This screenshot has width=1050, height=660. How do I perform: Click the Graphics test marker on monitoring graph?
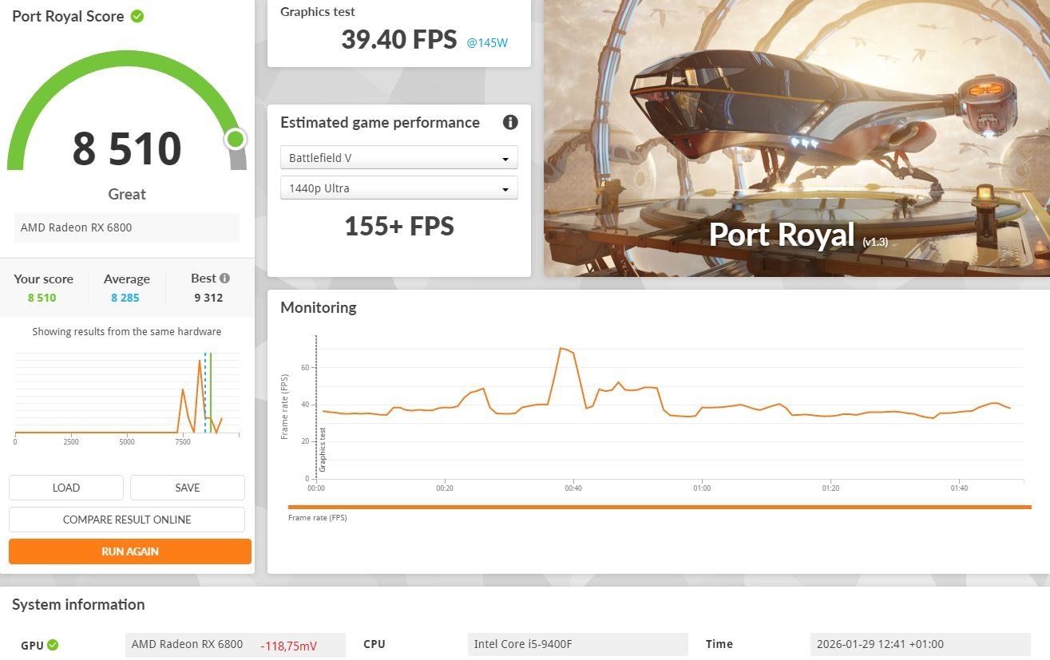(323, 449)
